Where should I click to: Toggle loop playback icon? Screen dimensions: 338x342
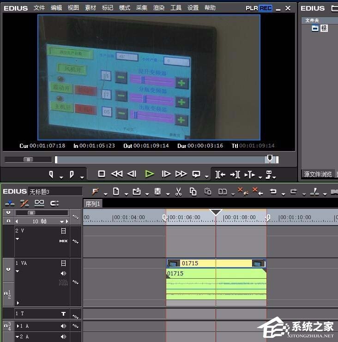click(196, 174)
